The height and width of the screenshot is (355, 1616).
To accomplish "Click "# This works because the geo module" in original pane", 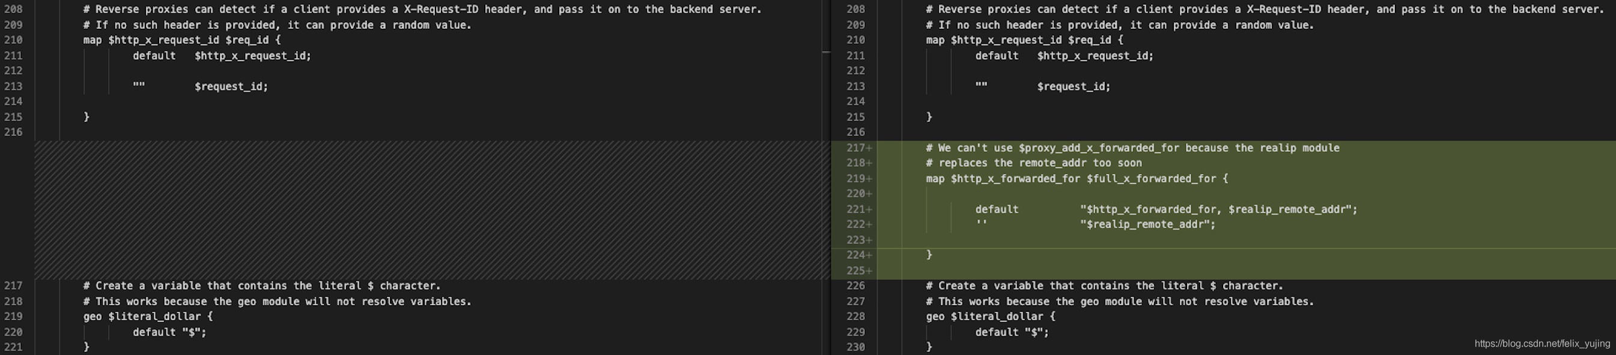I will (x=278, y=301).
